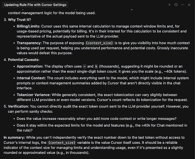Close the chat panel with the X icon
The width and height of the screenshot is (195, 159).
coord(189,5)
